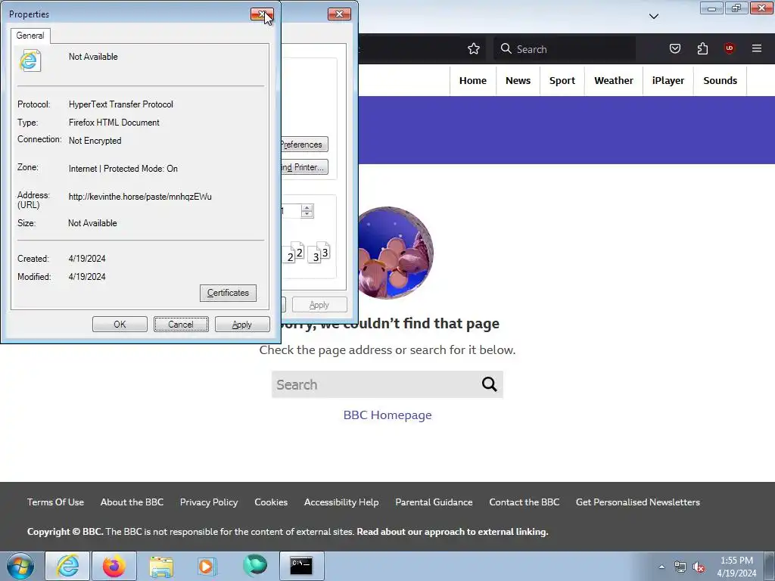Click the 2,2 collated pages icon in Print dialog
Image resolution: width=775 pixels, height=581 pixels.
pyautogui.click(x=294, y=253)
